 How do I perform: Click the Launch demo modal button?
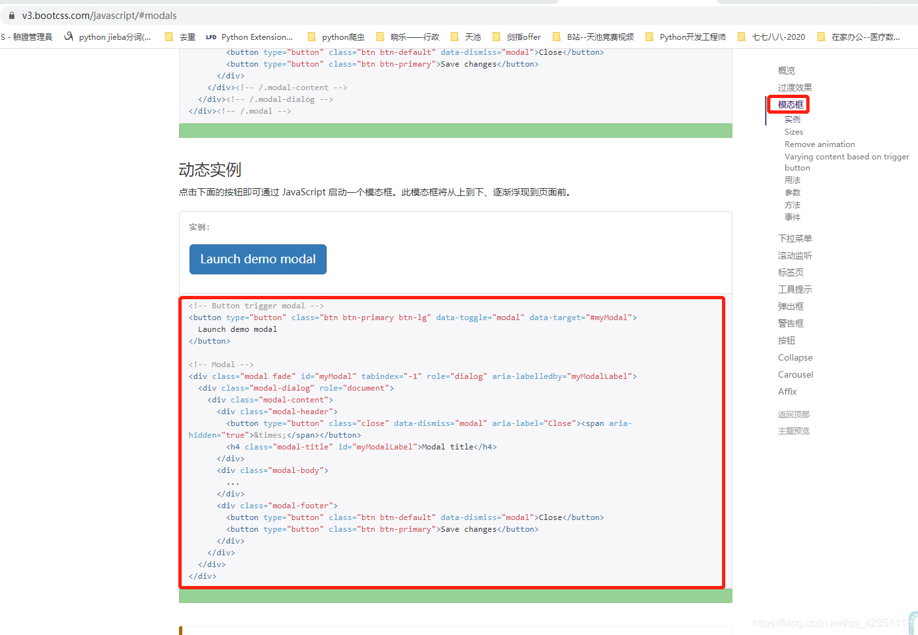(258, 259)
